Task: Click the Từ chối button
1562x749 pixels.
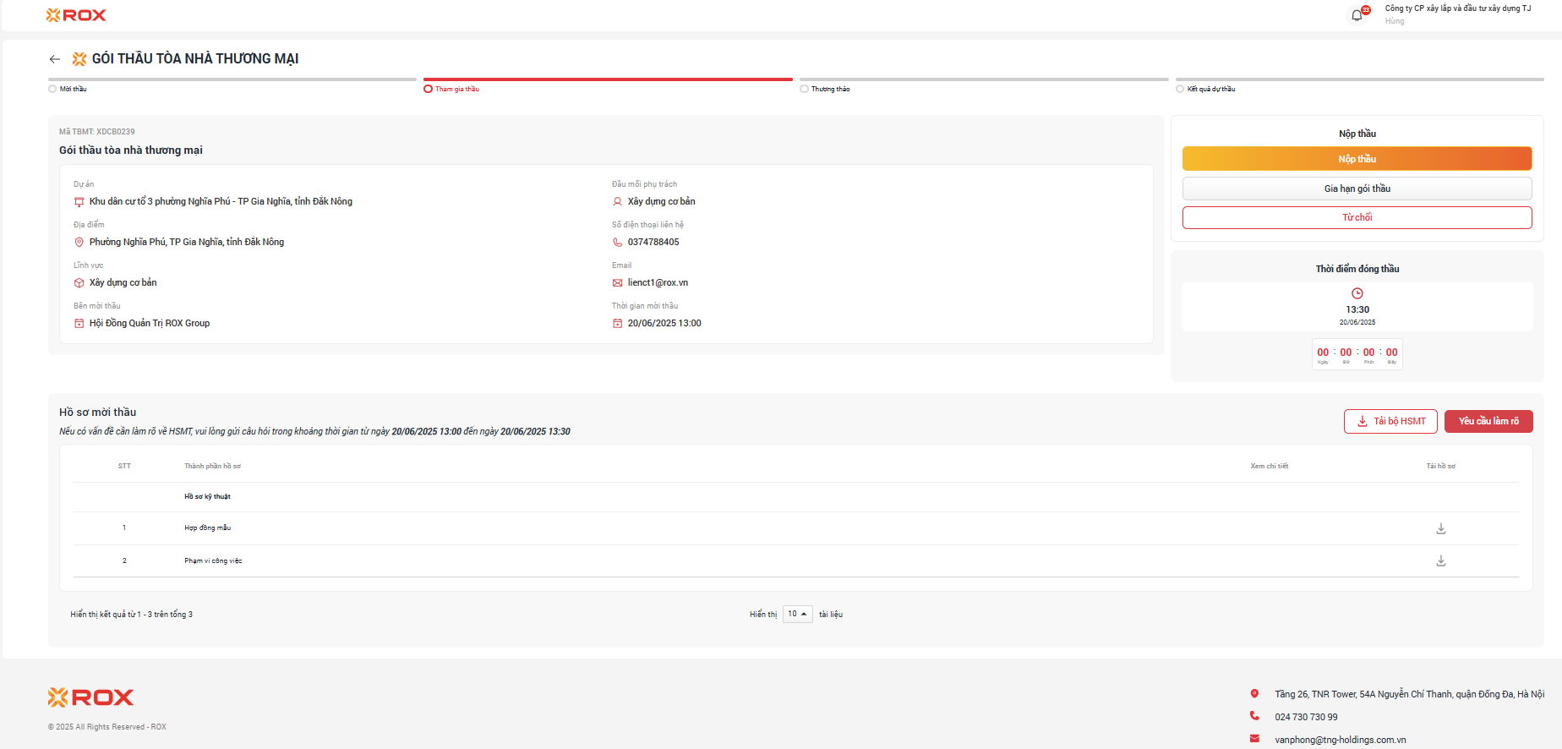Action: 1357,217
